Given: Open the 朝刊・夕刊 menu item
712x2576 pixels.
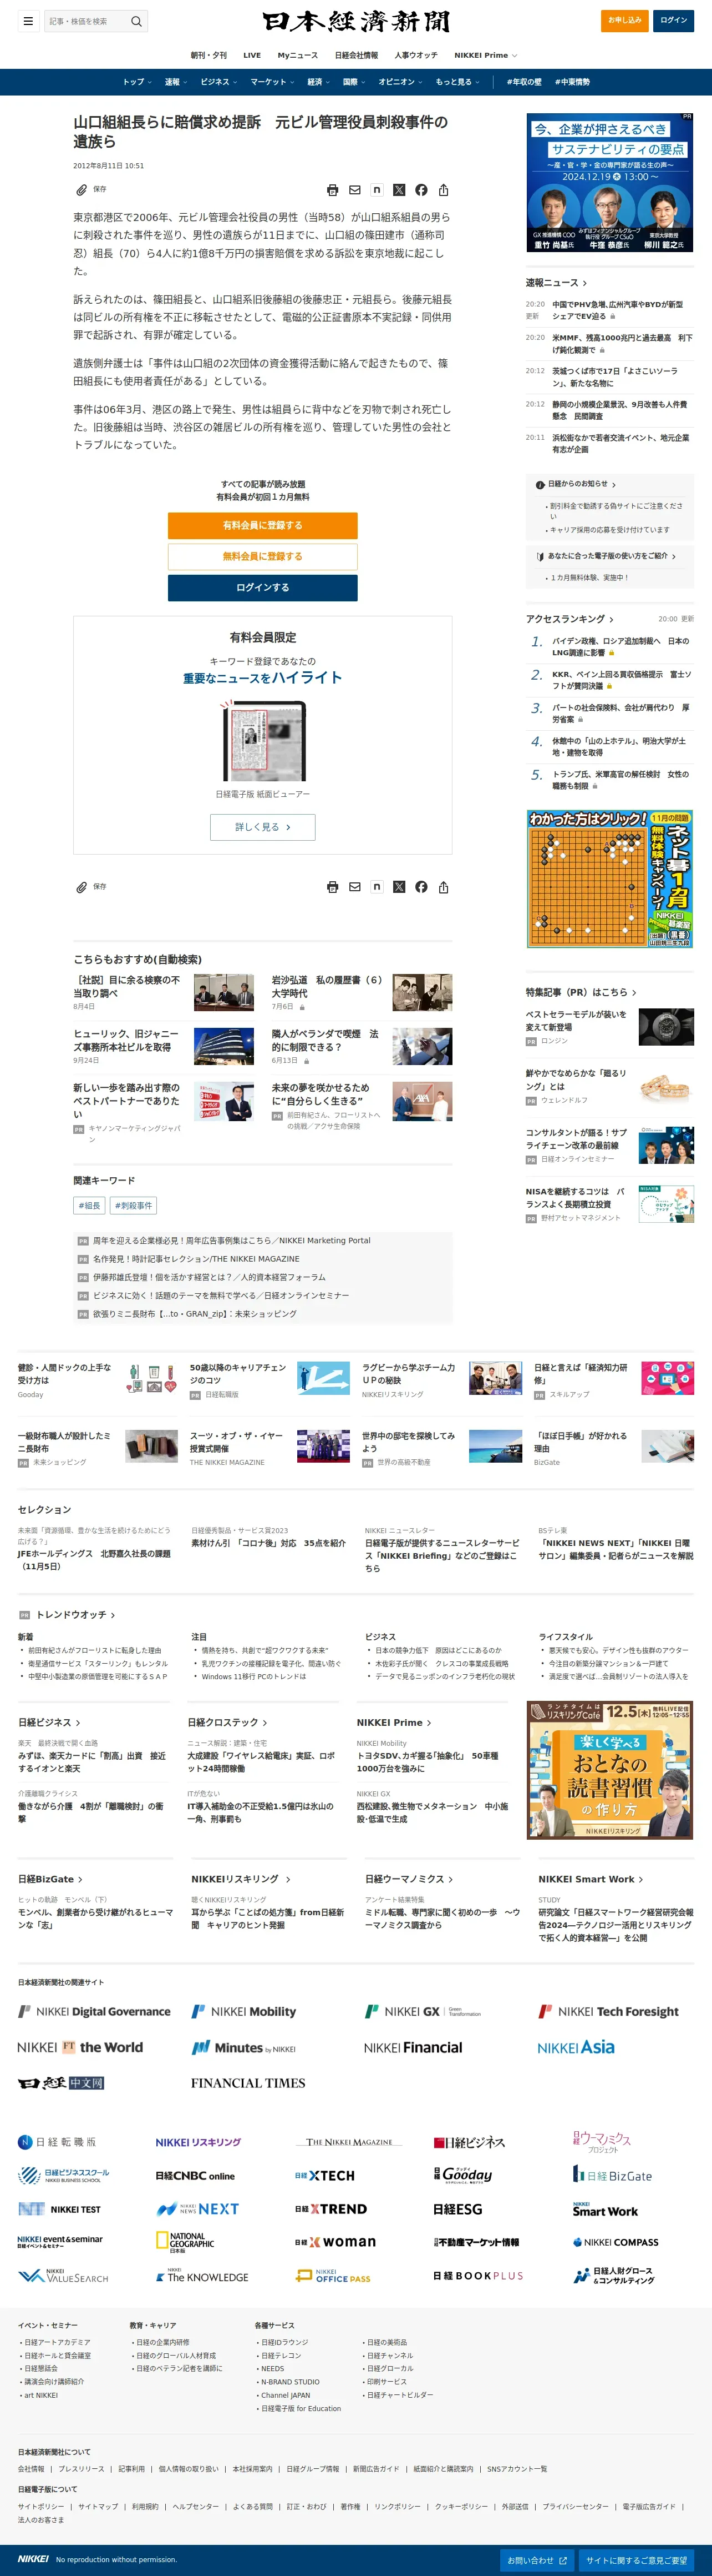Looking at the screenshot, I should [208, 55].
